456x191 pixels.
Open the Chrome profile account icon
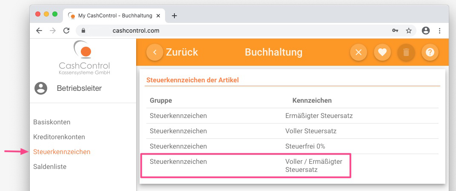coord(425,31)
